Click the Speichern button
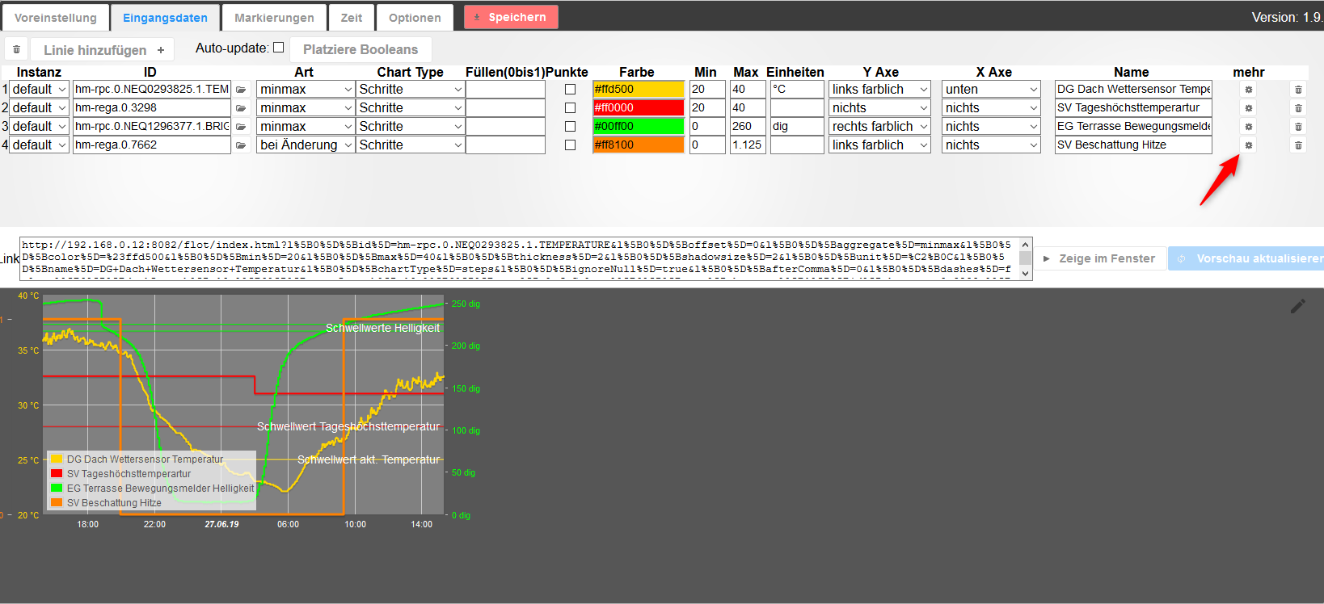 (511, 17)
